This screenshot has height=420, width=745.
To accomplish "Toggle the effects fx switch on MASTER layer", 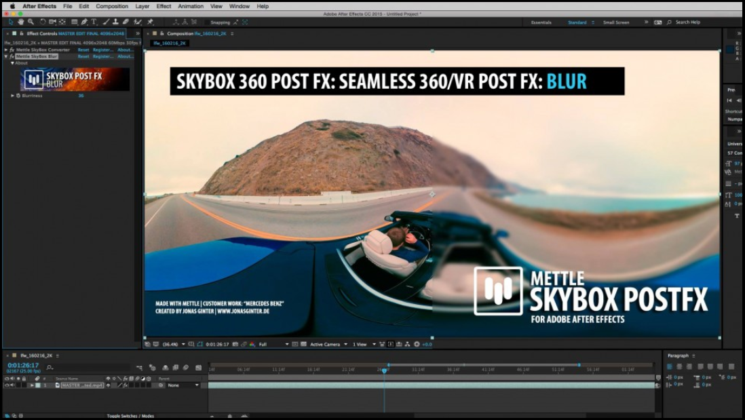I will (126, 385).
